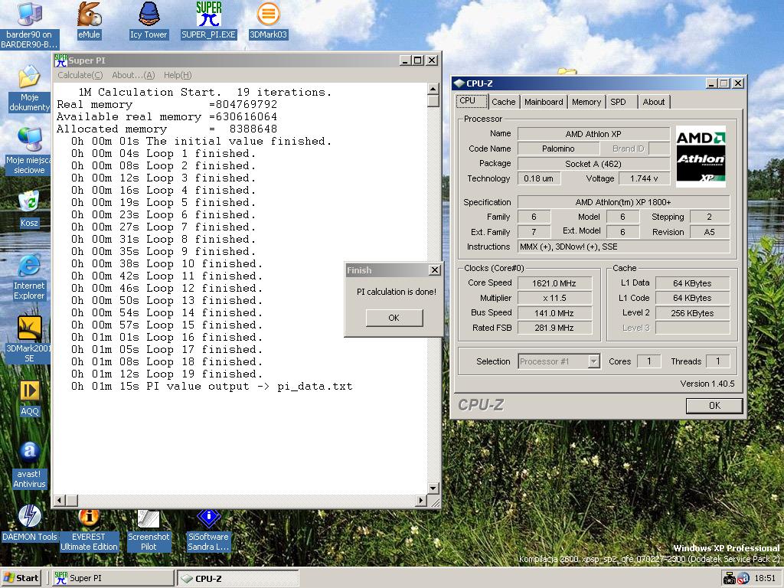Click the Super PI title bar icon
This screenshot has height=588, width=784.
(60, 60)
